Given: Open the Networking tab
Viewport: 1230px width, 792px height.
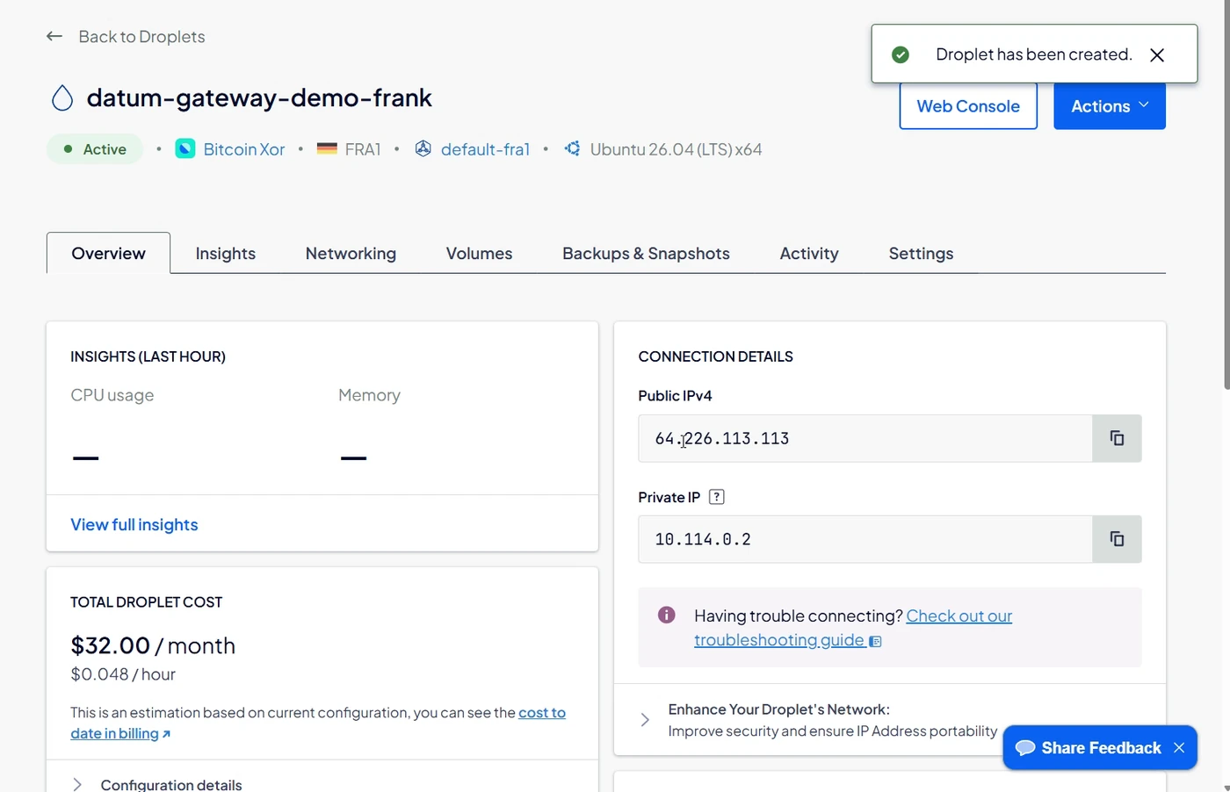Looking at the screenshot, I should click(351, 253).
